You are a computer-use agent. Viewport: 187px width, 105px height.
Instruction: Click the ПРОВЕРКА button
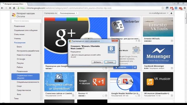[123, 67]
